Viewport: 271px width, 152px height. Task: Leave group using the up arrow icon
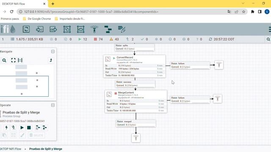click(x=51, y=60)
